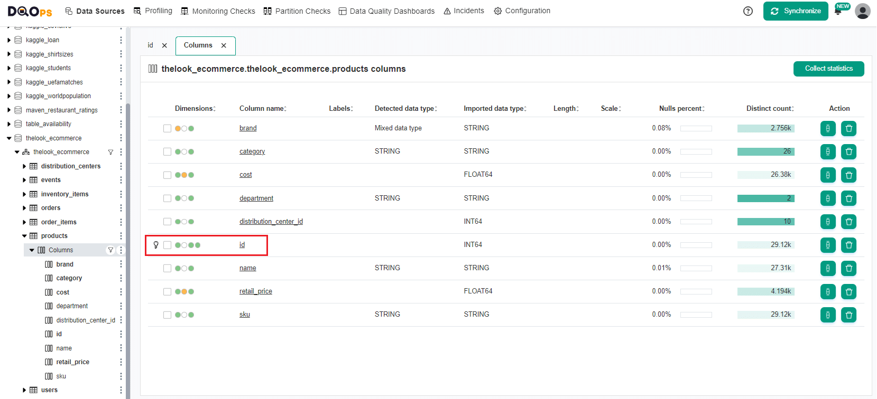Click the Synchronize button
This screenshot has height=399, width=877.
click(796, 11)
